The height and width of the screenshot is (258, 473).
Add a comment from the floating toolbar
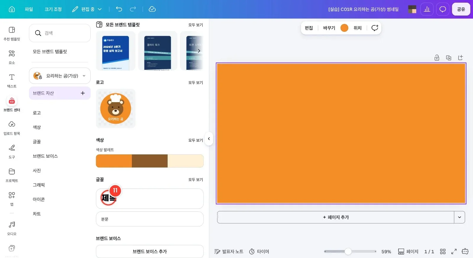375,28
